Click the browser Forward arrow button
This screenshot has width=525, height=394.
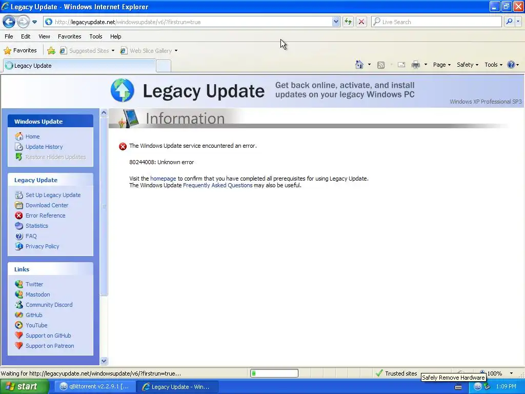click(x=23, y=22)
